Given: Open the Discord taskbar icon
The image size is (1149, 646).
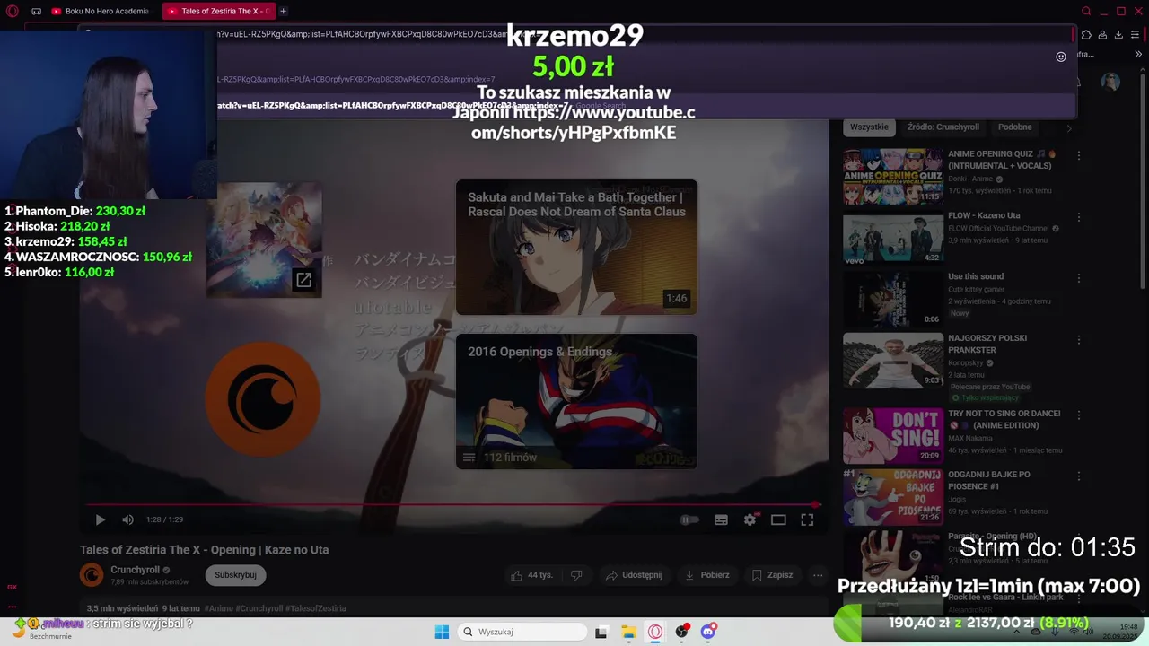Looking at the screenshot, I should click(x=708, y=632).
